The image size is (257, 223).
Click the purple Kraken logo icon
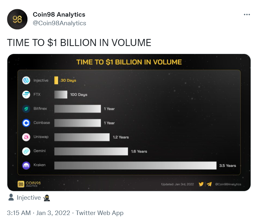coord(26,165)
